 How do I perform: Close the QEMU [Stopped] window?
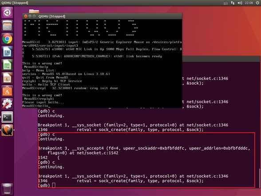tap(26, 16)
